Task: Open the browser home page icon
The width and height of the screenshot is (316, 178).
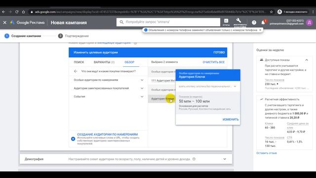Action: pos(24,12)
